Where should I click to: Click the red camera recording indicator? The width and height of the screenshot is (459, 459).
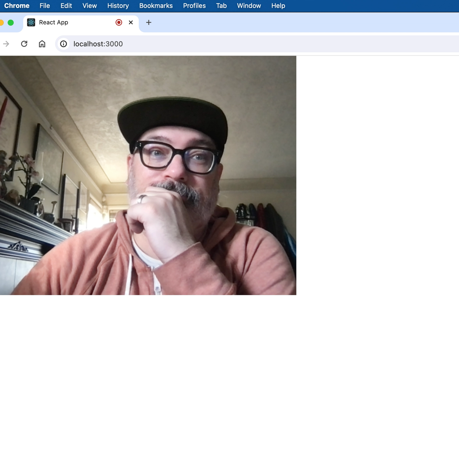119,22
